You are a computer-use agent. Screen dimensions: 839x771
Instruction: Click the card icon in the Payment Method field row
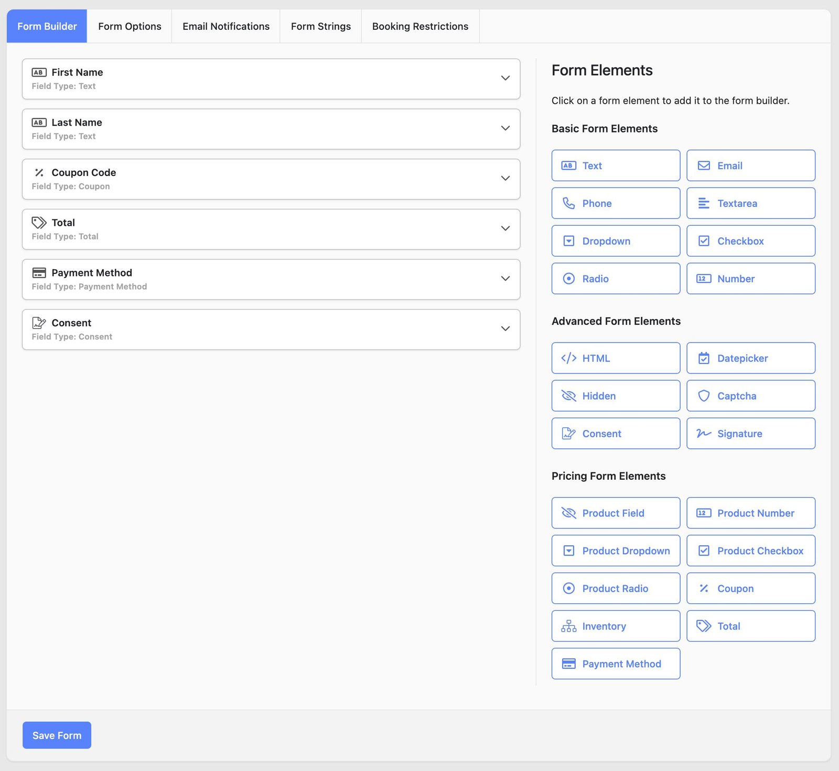[39, 273]
